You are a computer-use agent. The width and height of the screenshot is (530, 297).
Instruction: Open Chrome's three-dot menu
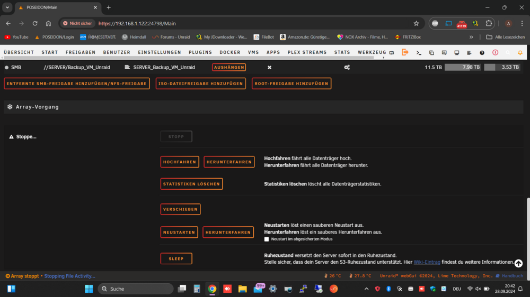522,23
